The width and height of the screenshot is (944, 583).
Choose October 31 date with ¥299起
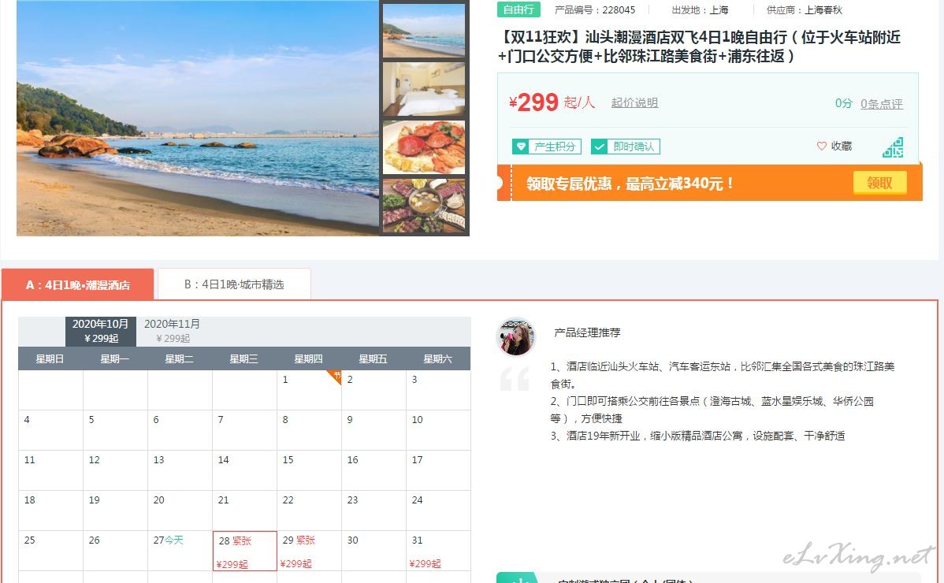438,551
